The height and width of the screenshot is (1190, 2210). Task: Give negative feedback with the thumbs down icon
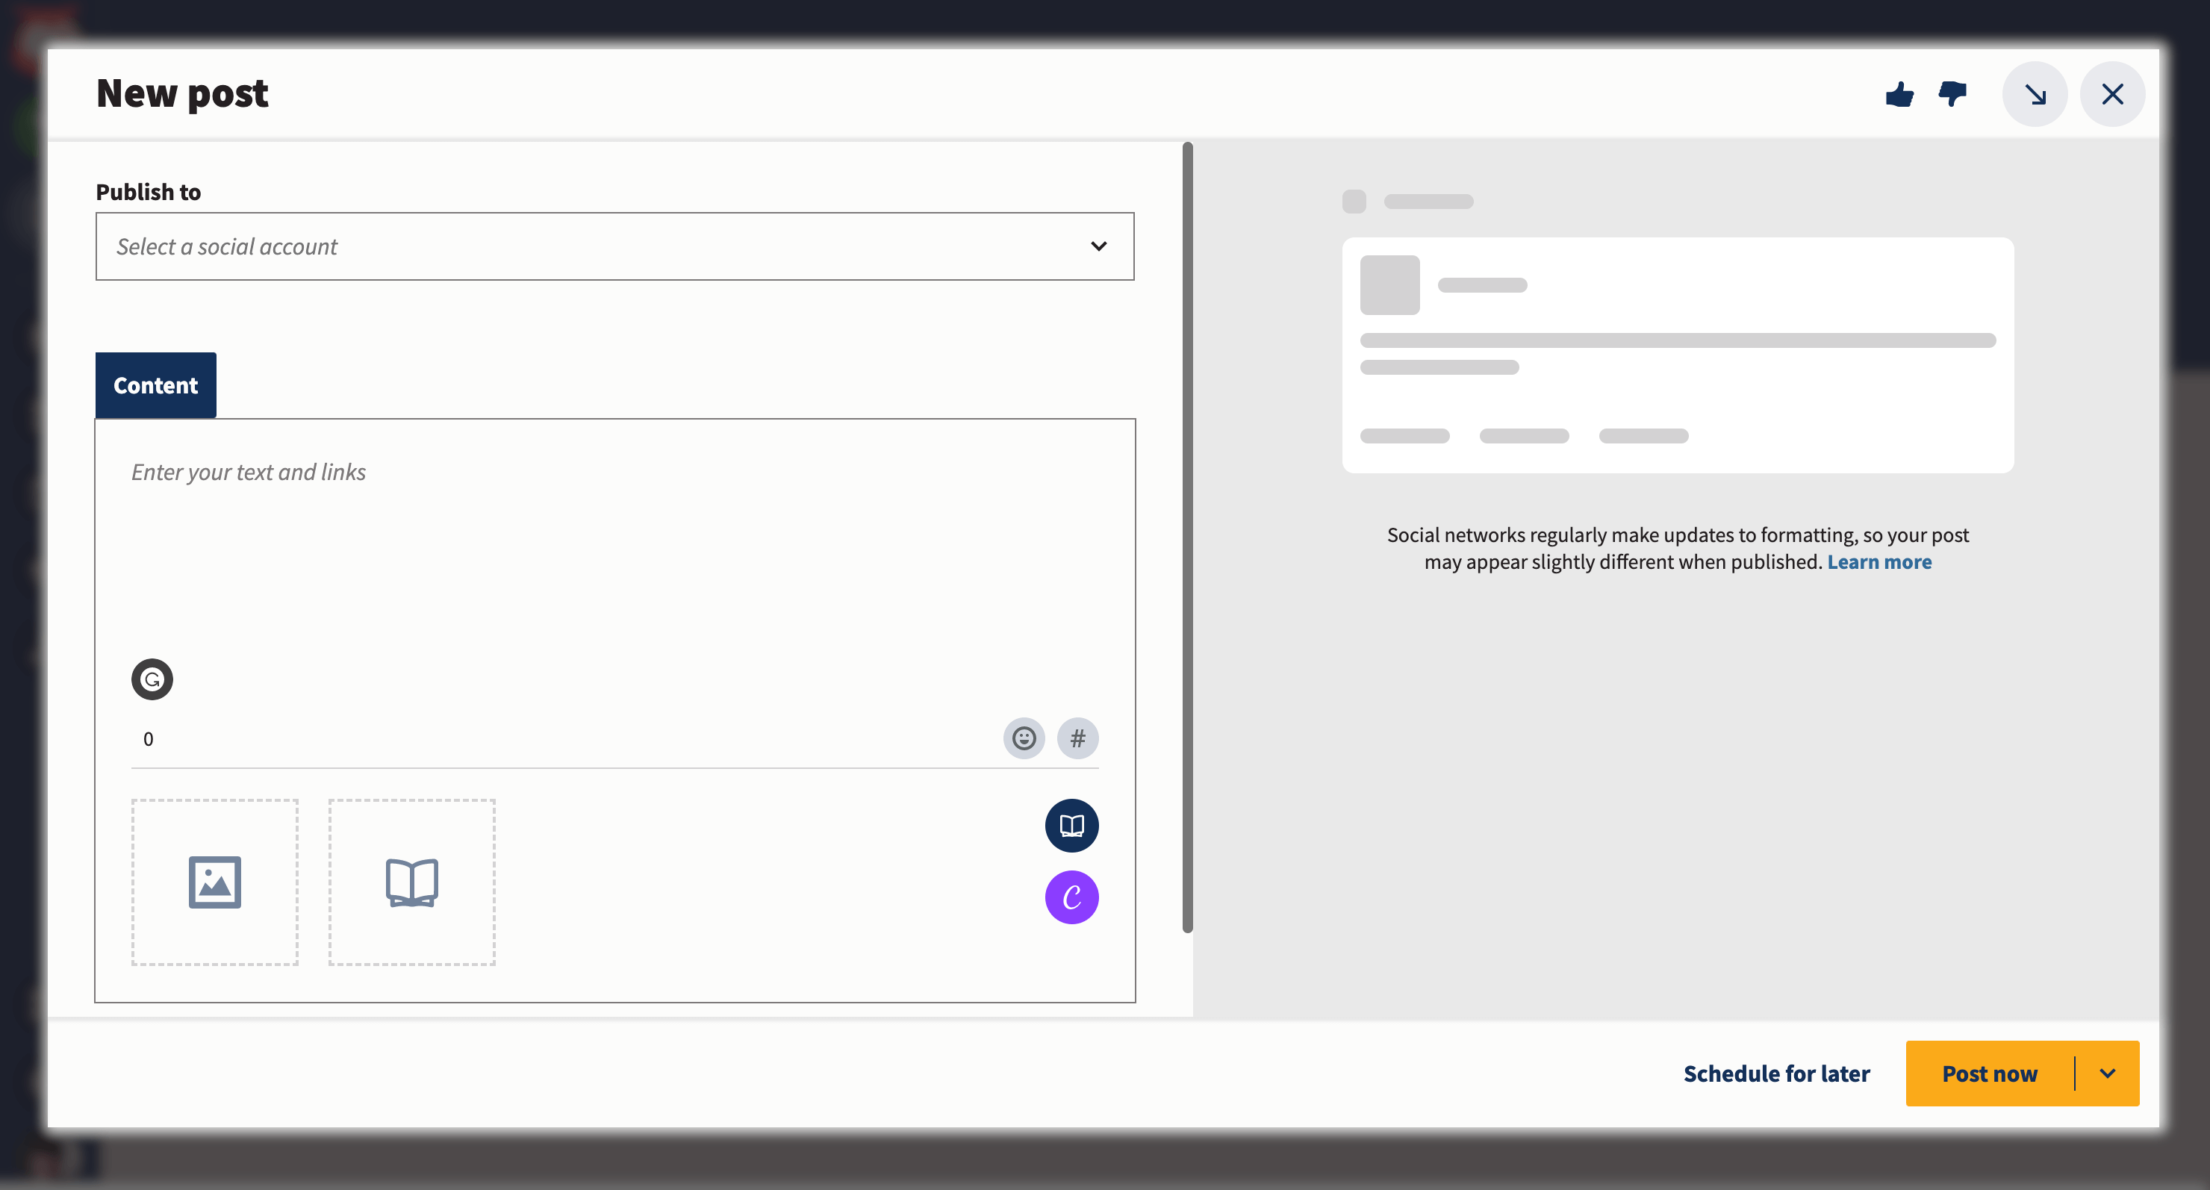click(x=1953, y=94)
